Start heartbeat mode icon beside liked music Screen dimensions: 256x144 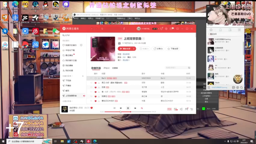click(x=81, y=45)
